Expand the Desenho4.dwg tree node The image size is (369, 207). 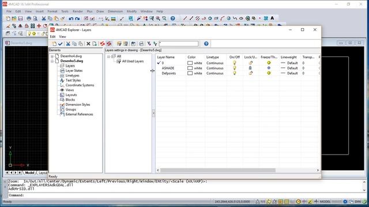52,56
